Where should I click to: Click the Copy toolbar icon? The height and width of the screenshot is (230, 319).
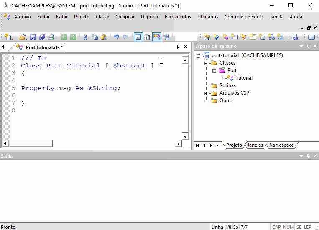click(x=94, y=37)
